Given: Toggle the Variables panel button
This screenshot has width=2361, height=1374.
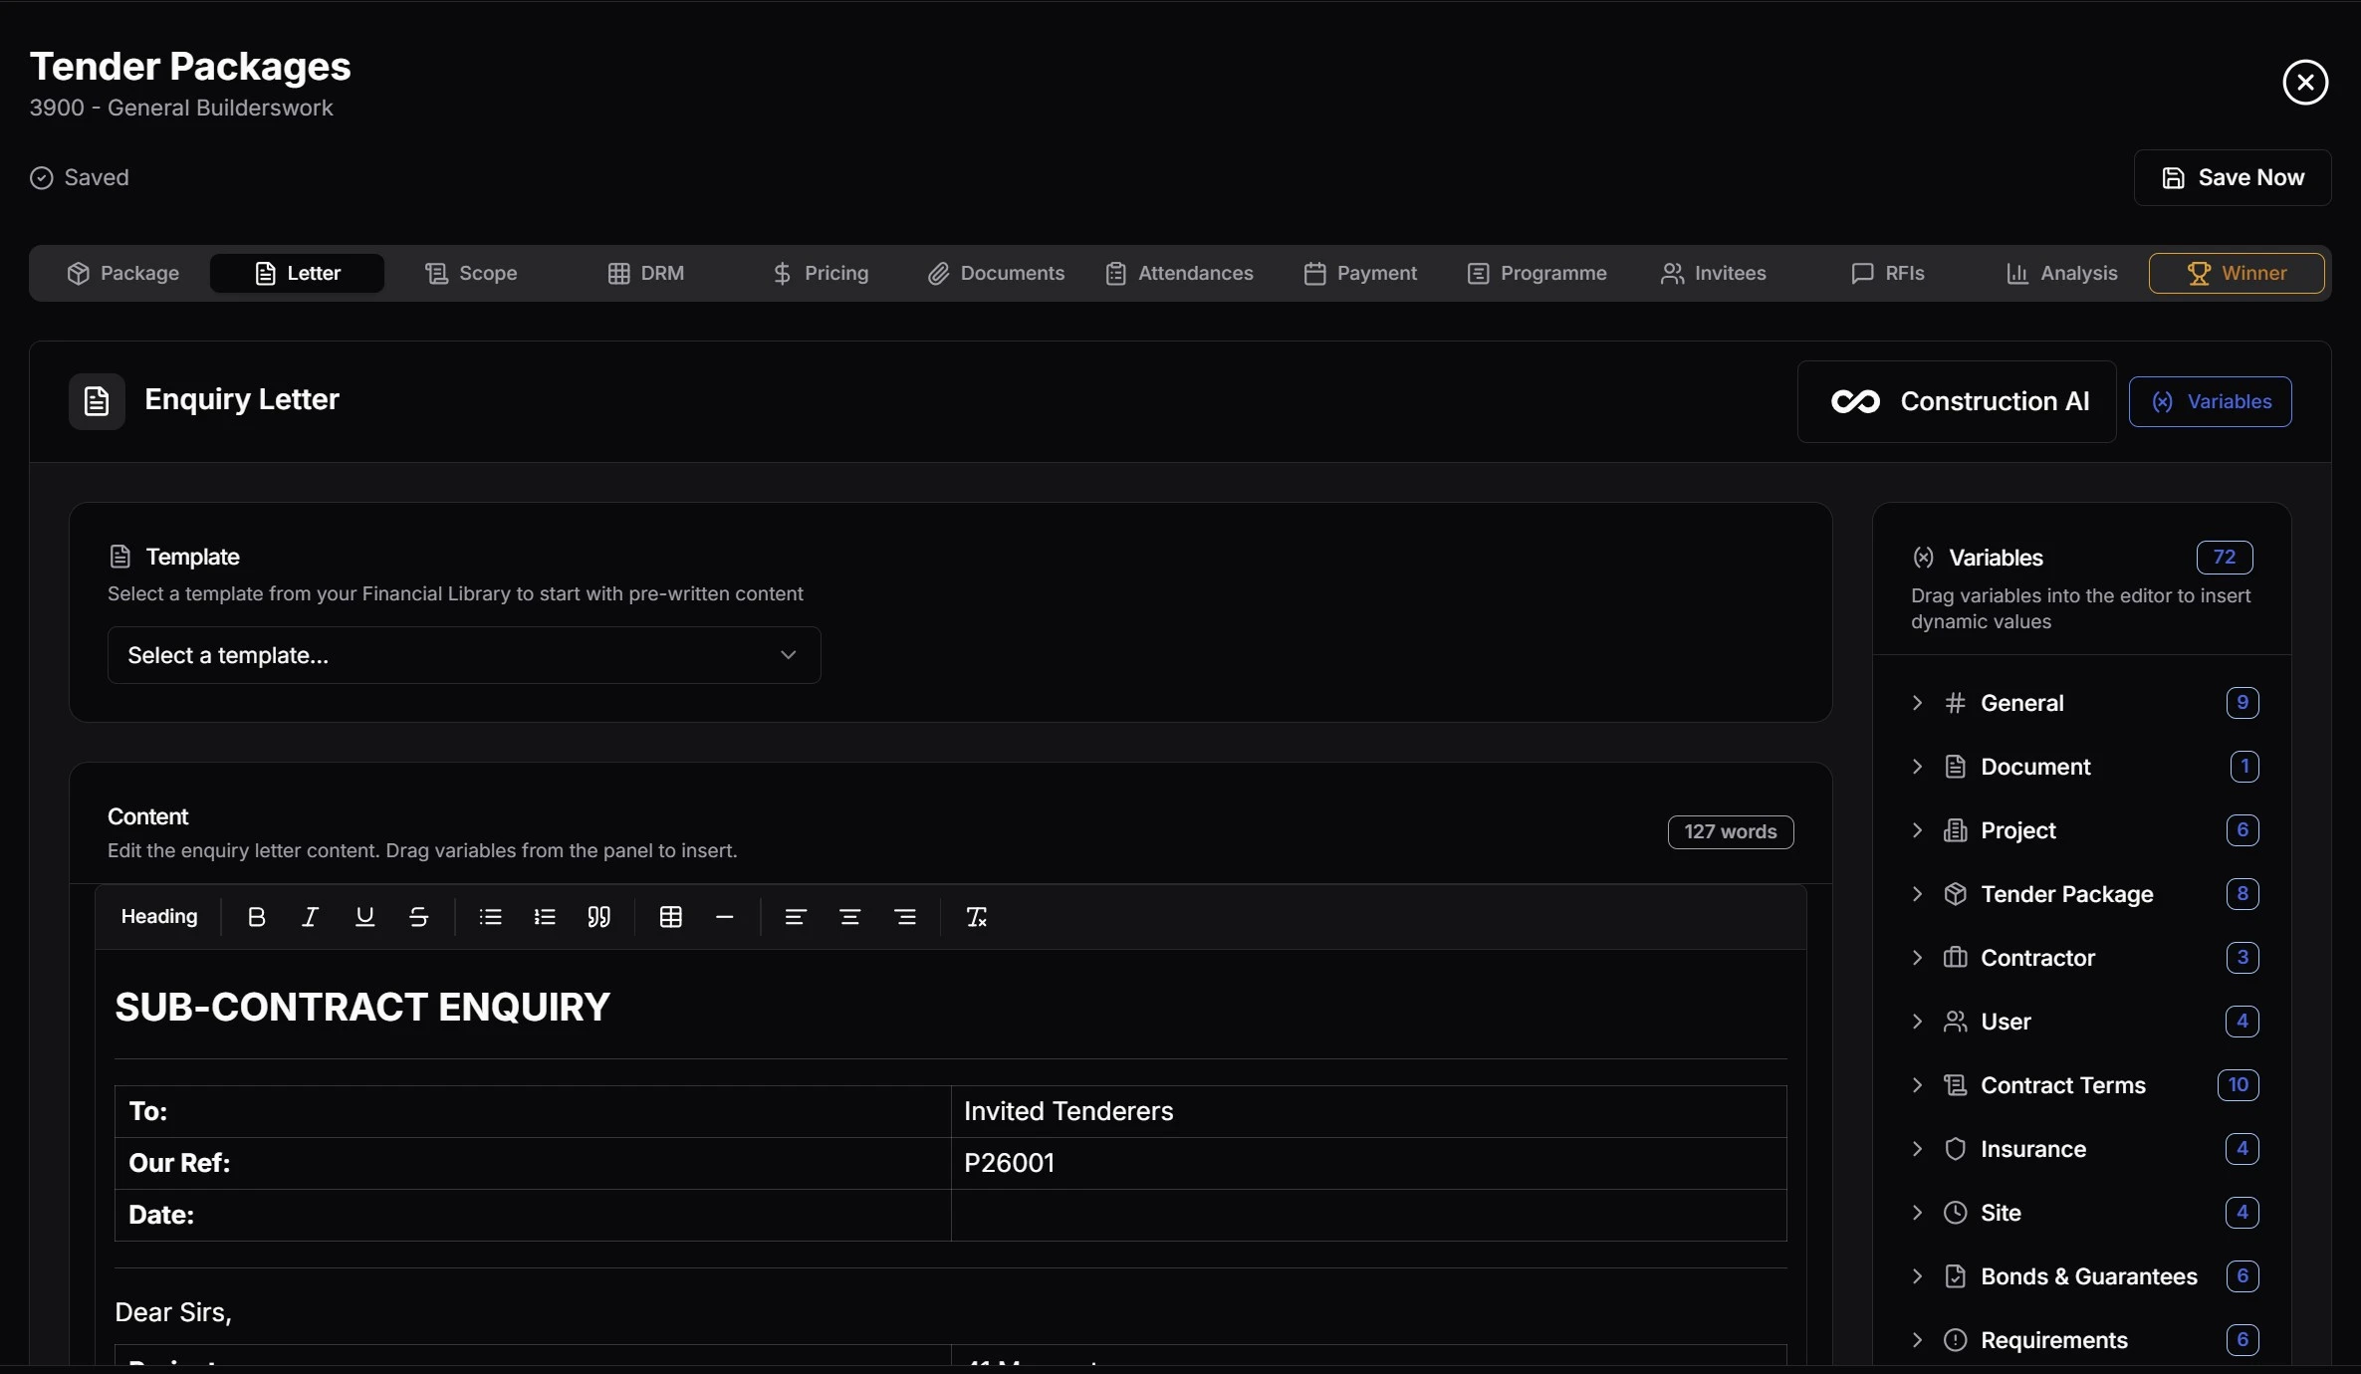Looking at the screenshot, I should (x=2210, y=401).
